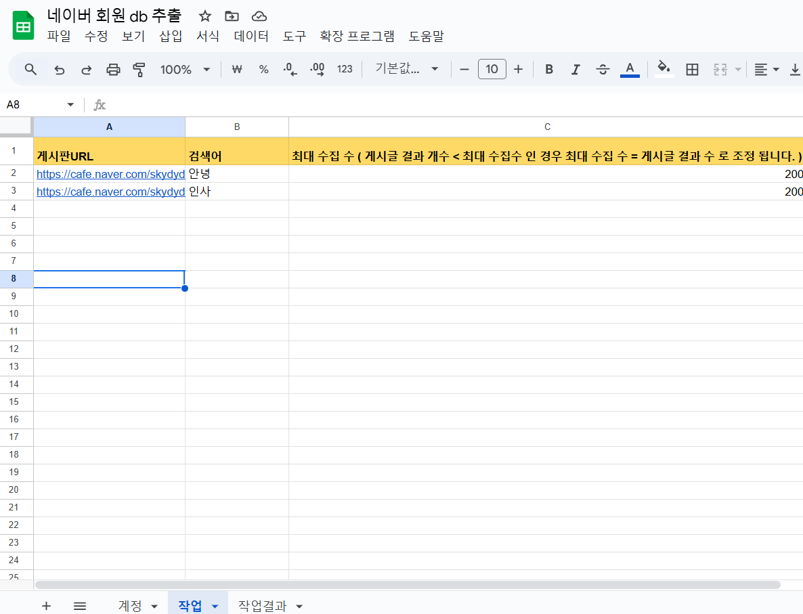Open the 파일 menu
Image resolution: width=803 pixels, height=614 pixels.
59,37
